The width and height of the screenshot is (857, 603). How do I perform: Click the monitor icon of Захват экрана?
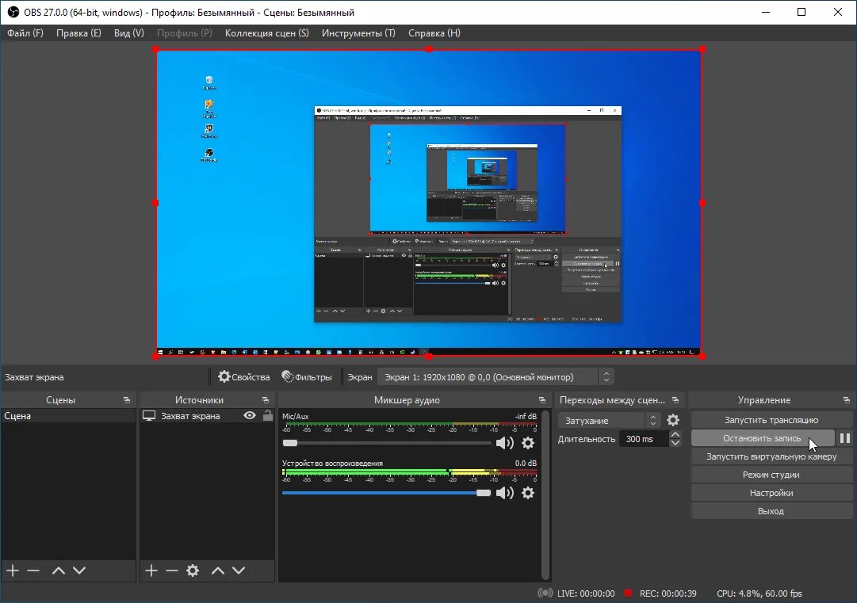click(x=149, y=416)
